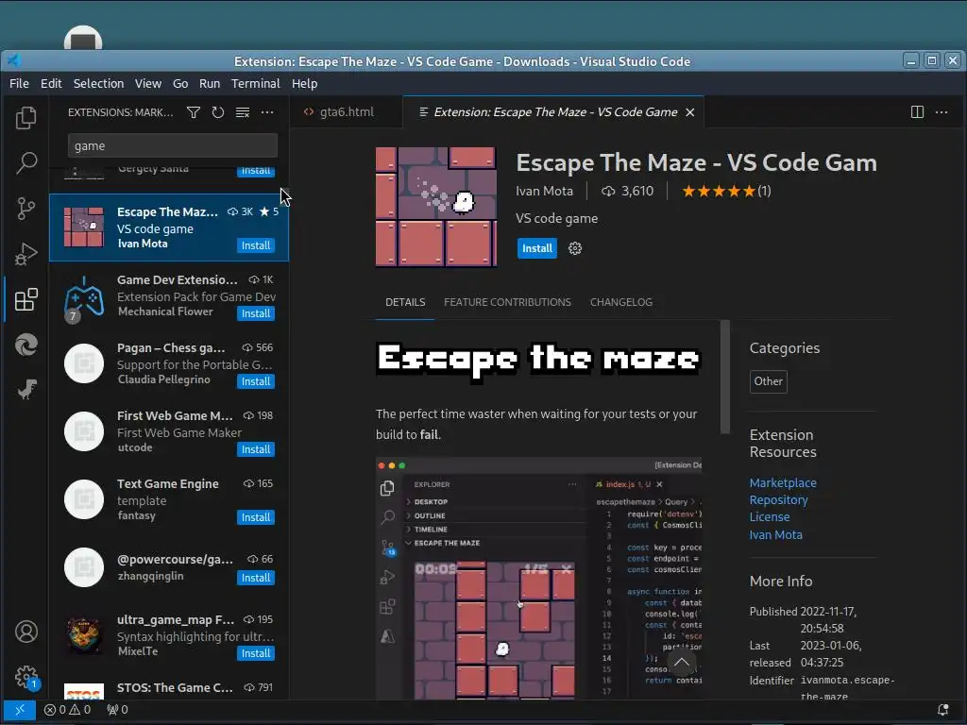Open the View menu
Screen dimensions: 967x725
(x=148, y=83)
